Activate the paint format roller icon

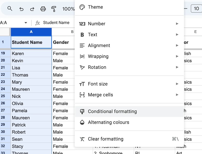(x=54, y=9)
